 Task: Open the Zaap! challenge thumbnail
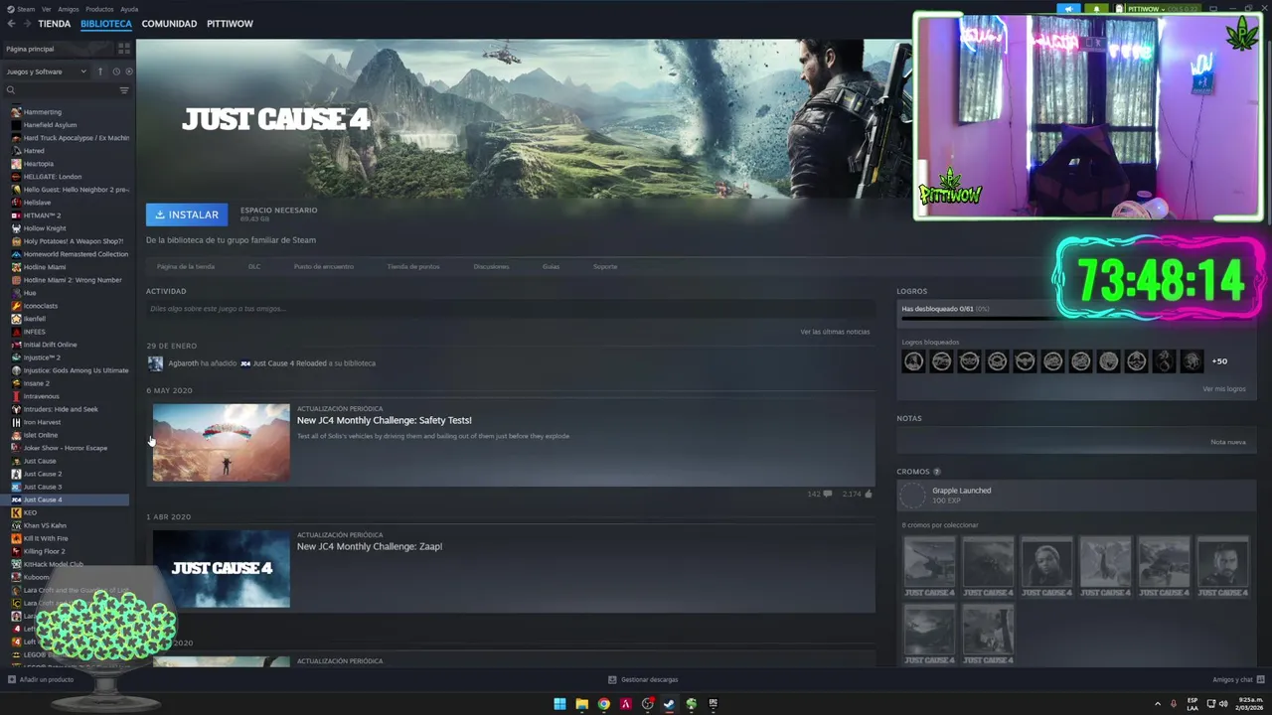click(x=222, y=568)
